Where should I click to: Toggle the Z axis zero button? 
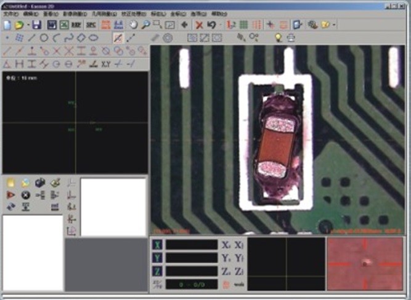coord(157,270)
